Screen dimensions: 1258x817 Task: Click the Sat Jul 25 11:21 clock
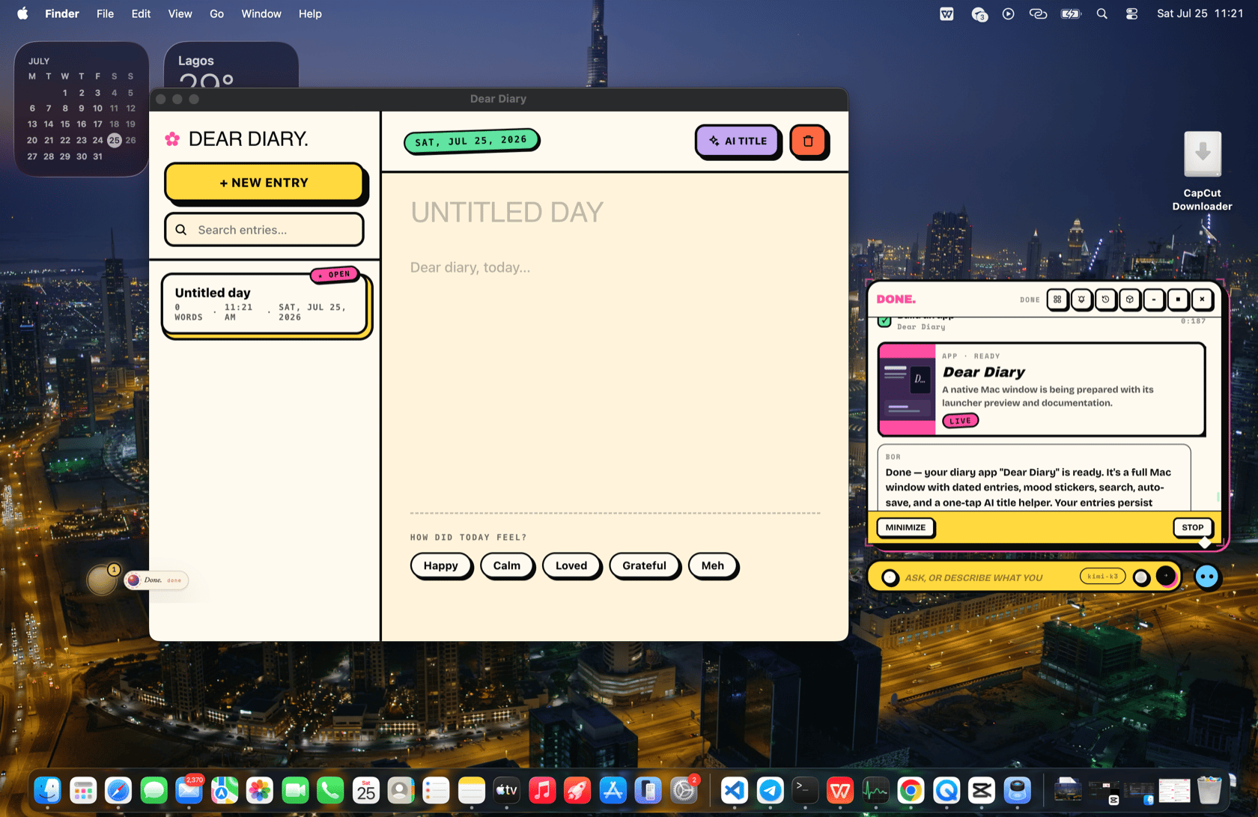[x=1200, y=13]
